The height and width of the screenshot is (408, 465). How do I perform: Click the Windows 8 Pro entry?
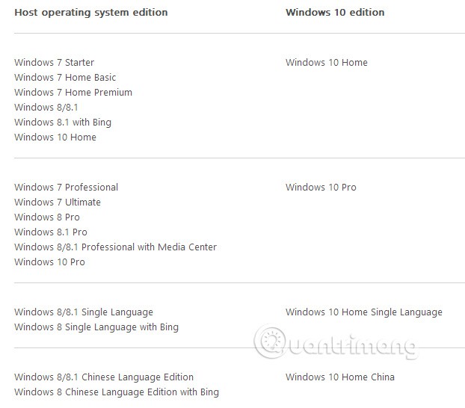47,217
